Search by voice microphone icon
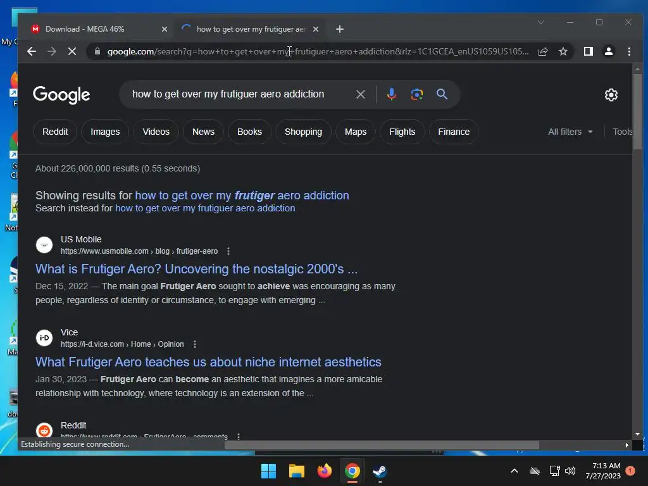 point(391,94)
